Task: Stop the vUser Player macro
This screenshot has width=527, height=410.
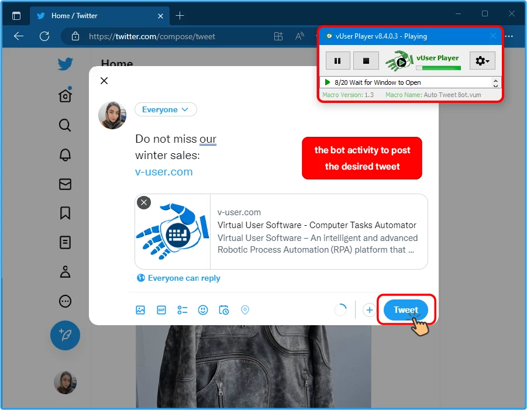Action: pos(366,61)
